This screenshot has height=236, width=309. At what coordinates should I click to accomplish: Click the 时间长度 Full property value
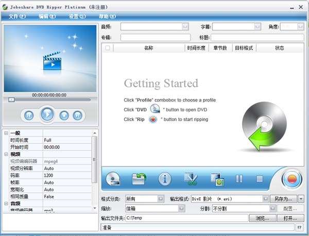(x=67, y=140)
